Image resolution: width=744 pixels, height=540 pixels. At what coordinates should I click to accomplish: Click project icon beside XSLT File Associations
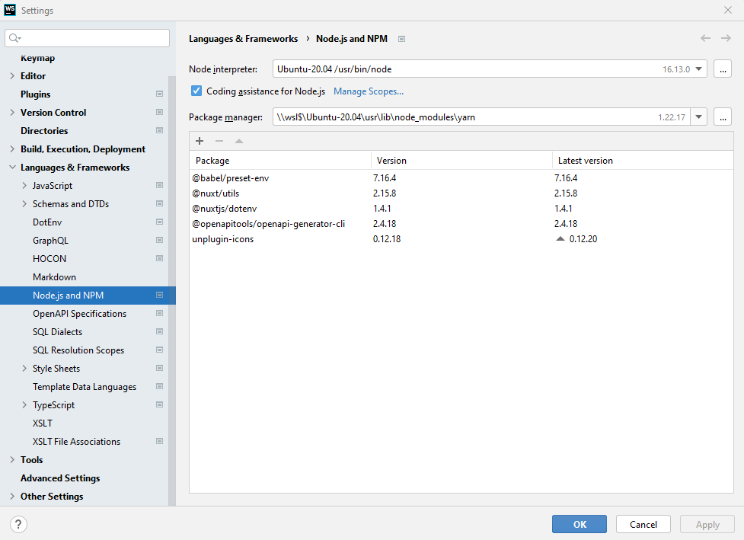pos(159,441)
